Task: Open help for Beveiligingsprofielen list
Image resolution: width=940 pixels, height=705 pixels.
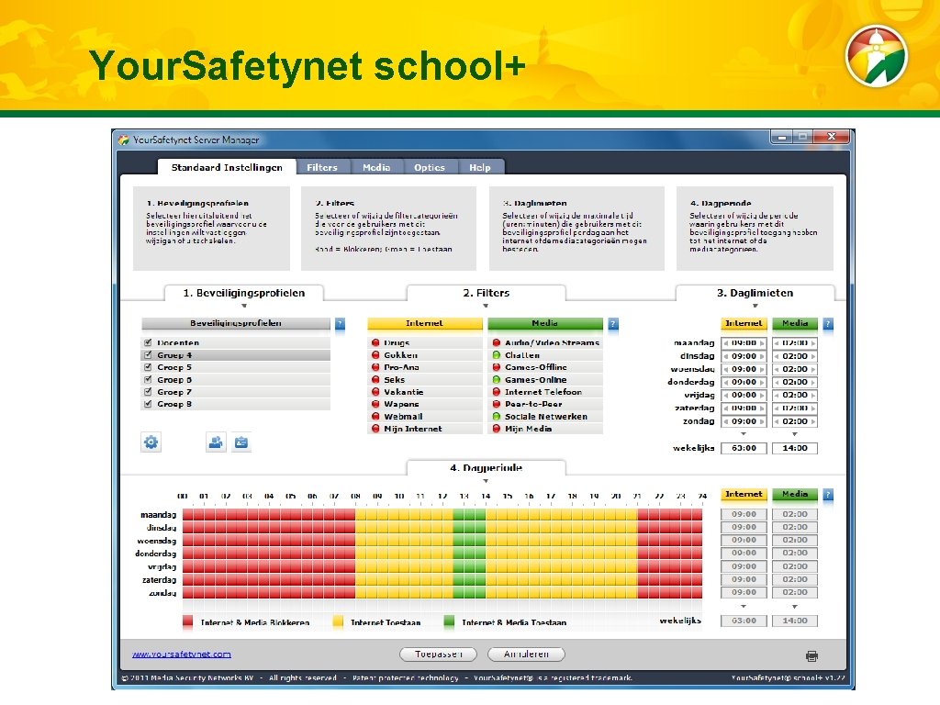Action: tap(340, 324)
